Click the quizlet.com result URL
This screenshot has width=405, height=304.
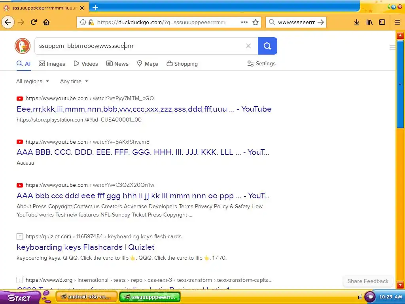(104, 237)
